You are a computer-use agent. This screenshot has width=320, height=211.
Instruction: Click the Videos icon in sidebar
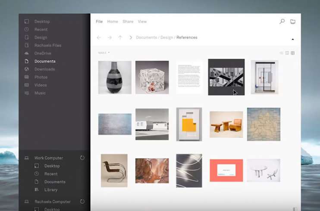[27, 85]
